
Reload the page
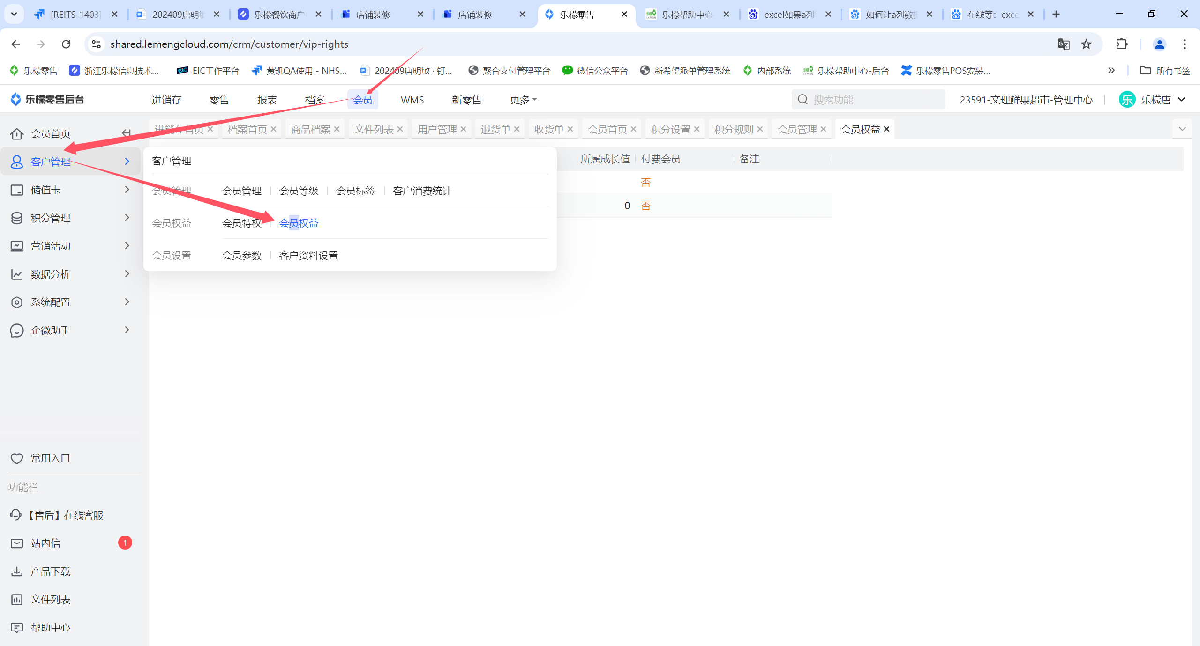(66, 44)
